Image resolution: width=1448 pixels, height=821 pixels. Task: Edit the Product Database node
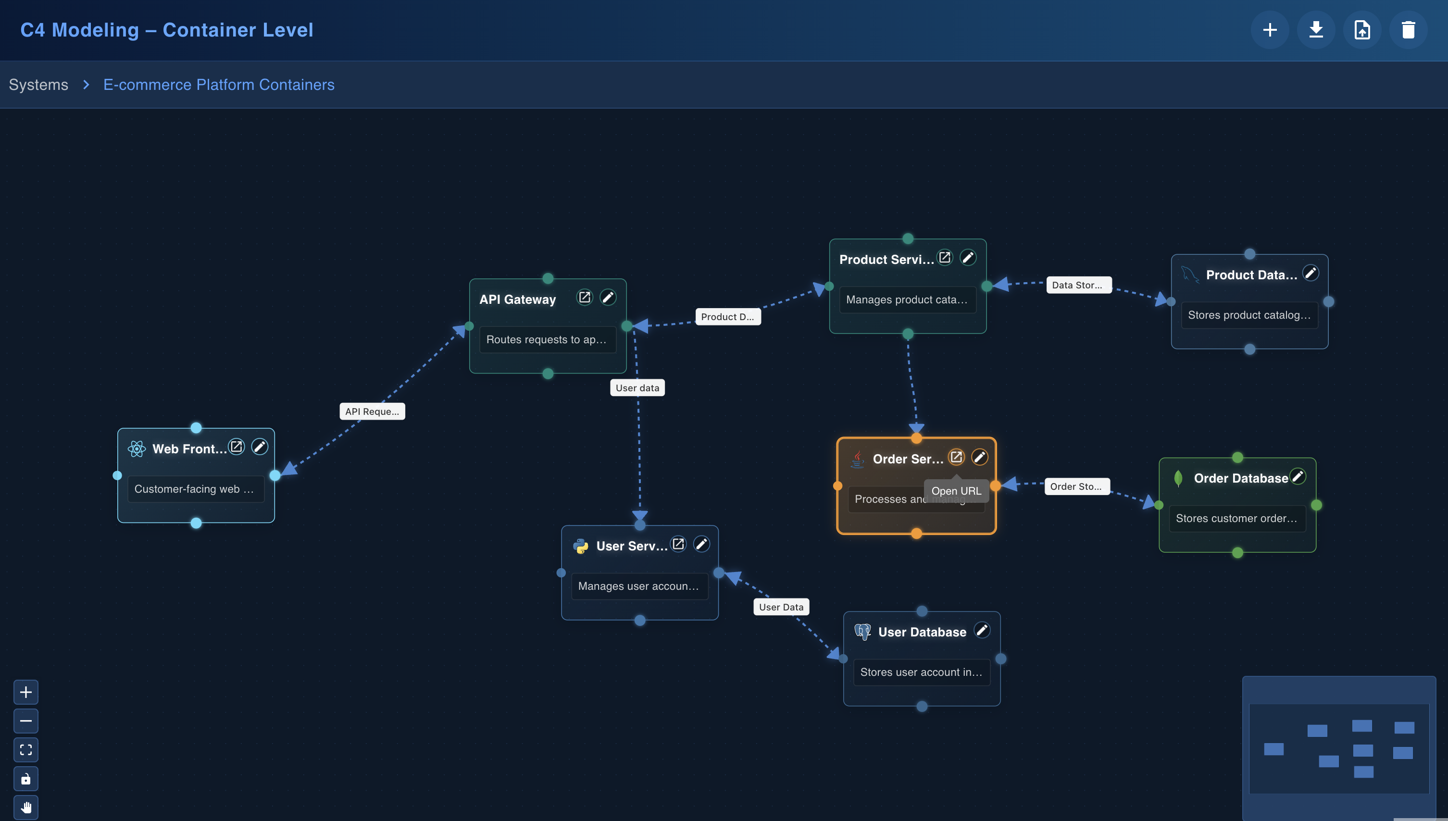(x=1311, y=273)
